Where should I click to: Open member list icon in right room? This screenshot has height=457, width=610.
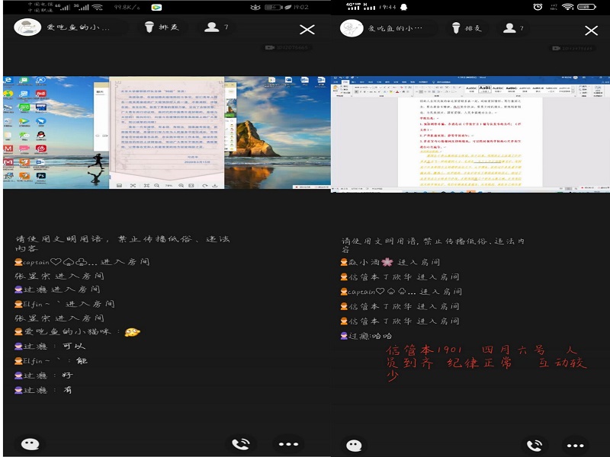coord(512,29)
